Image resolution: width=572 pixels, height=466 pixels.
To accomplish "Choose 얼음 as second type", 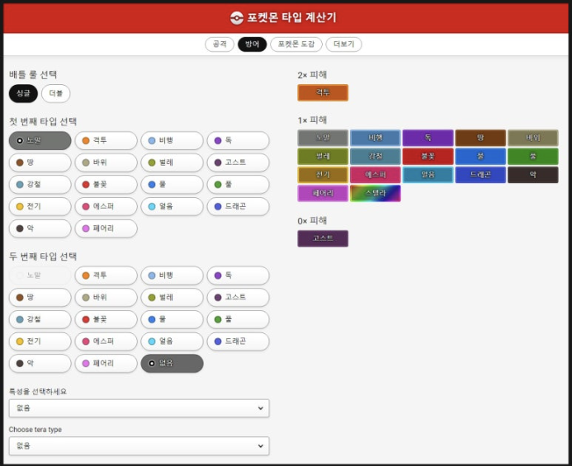I will point(173,341).
